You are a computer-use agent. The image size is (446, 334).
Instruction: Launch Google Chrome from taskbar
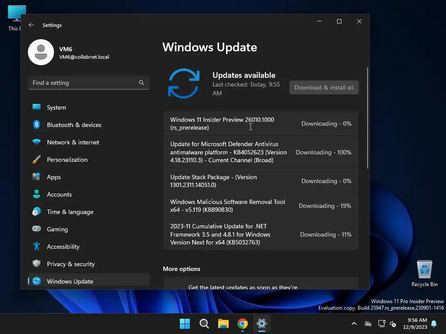click(243, 324)
